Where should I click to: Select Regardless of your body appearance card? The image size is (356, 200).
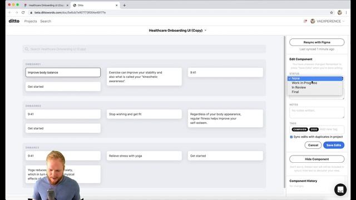tap(225, 118)
